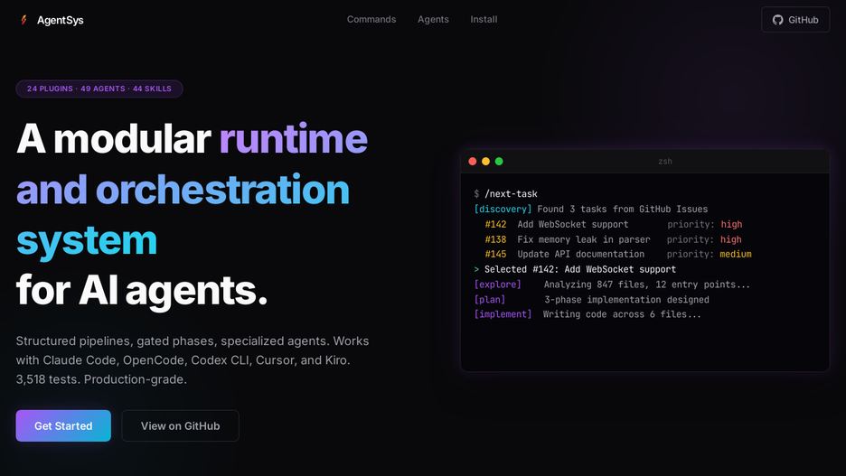
Task: Click 'Analyzing 847 files, 12 entry points...' text
Action: click(647, 285)
